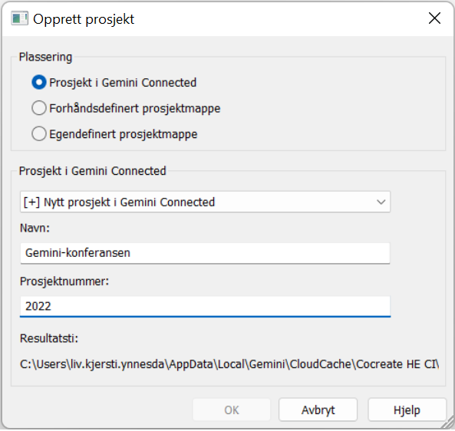Click the Prosjekt i Gemini Connected group heading
The height and width of the screenshot is (431, 455).
[92, 171]
